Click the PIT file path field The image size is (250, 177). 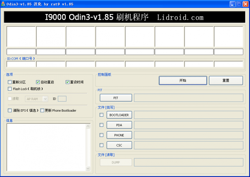189,98
